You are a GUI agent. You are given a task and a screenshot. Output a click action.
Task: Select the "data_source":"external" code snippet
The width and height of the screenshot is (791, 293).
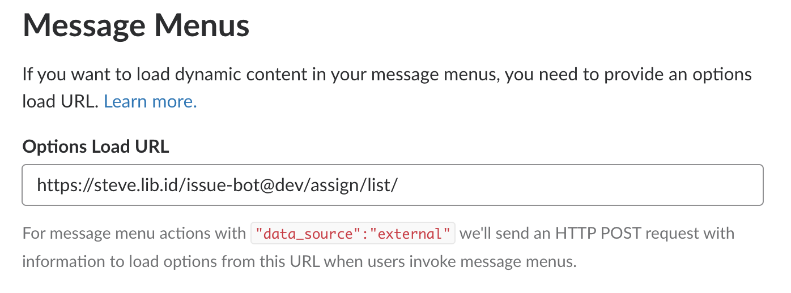pos(353,233)
